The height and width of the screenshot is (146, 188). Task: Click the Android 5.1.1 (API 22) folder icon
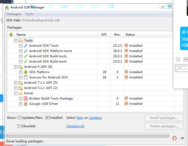coord(21,88)
